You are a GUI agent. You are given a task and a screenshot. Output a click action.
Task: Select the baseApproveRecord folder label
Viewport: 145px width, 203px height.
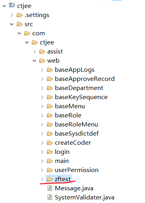[85, 79]
